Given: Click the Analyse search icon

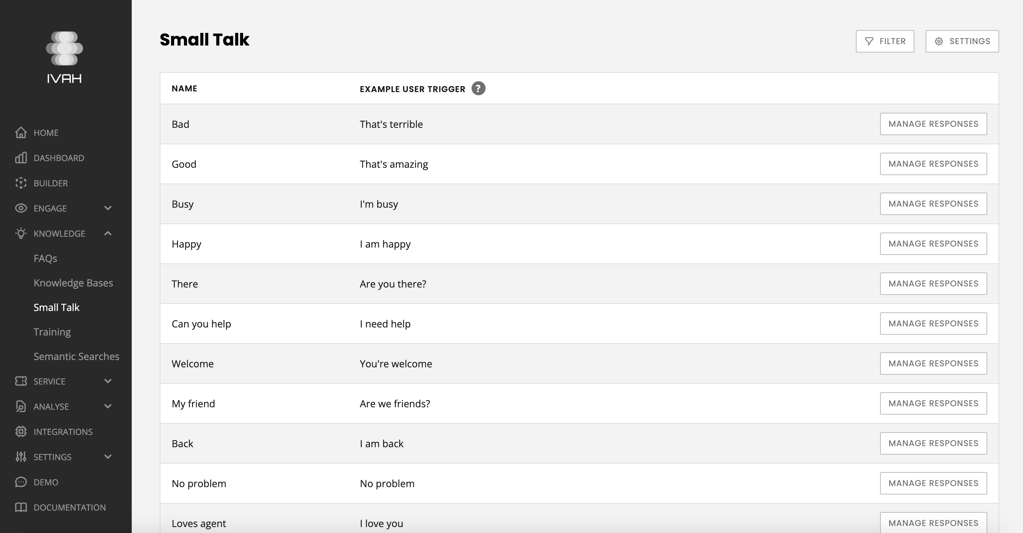Looking at the screenshot, I should click(x=21, y=406).
